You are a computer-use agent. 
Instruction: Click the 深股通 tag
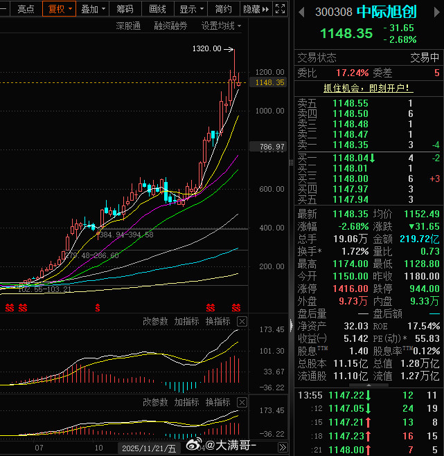(x=128, y=26)
